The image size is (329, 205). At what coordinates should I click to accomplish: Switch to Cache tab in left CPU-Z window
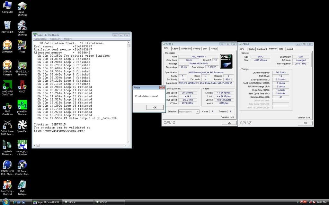(175, 49)
